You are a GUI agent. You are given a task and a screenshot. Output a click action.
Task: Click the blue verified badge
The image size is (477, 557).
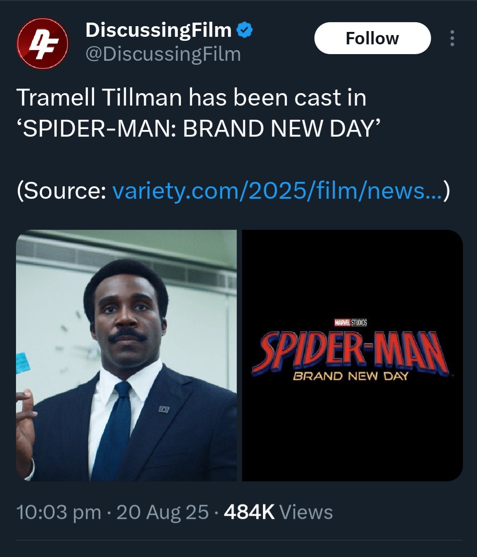[x=245, y=30]
